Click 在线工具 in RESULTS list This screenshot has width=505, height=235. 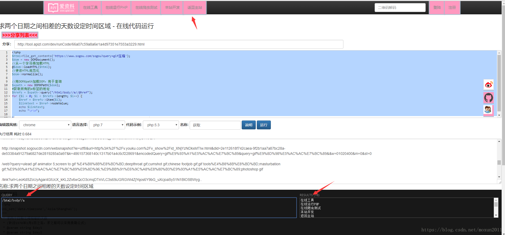point(307,200)
